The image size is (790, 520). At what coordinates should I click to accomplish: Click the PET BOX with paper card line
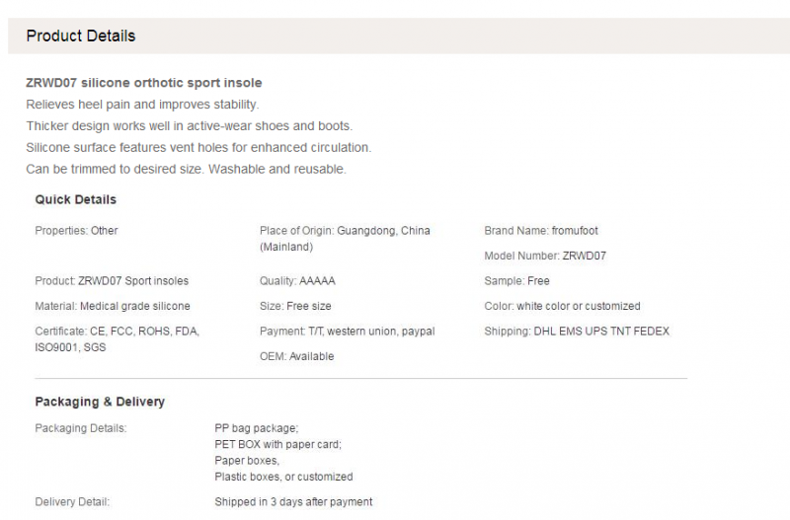277,444
